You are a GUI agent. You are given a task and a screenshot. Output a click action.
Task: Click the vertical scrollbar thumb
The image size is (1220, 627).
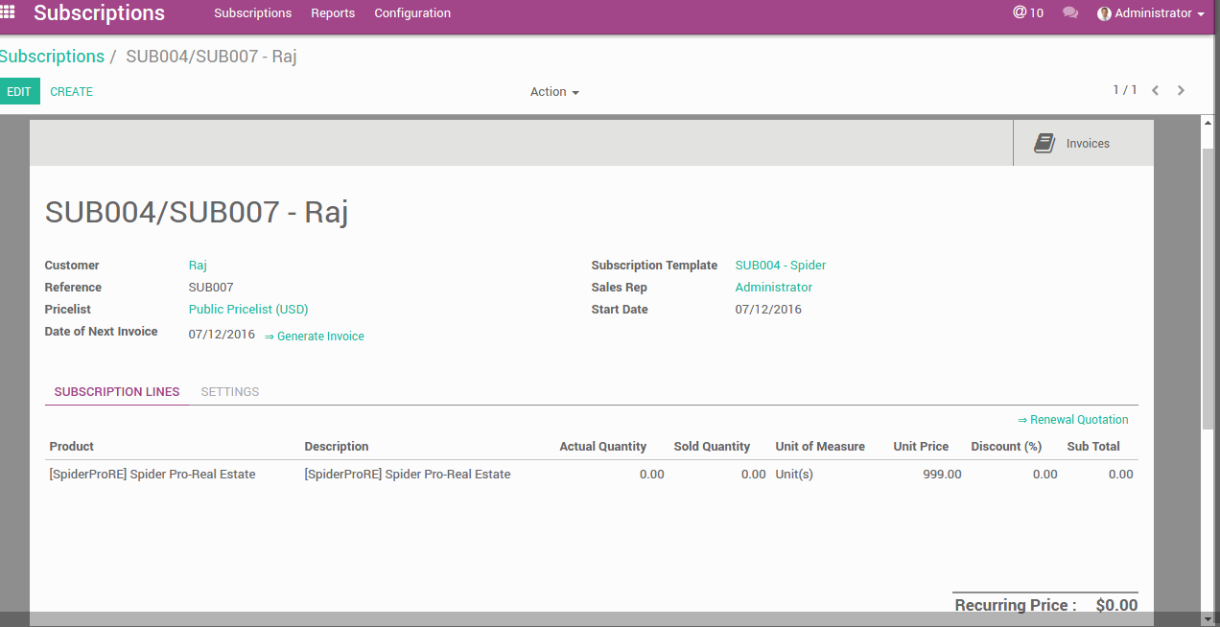1208,288
